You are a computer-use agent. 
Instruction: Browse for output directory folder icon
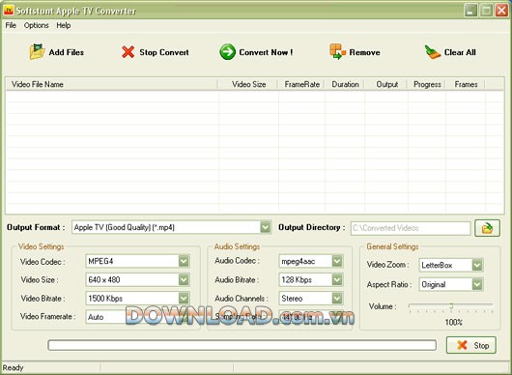pos(487,228)
